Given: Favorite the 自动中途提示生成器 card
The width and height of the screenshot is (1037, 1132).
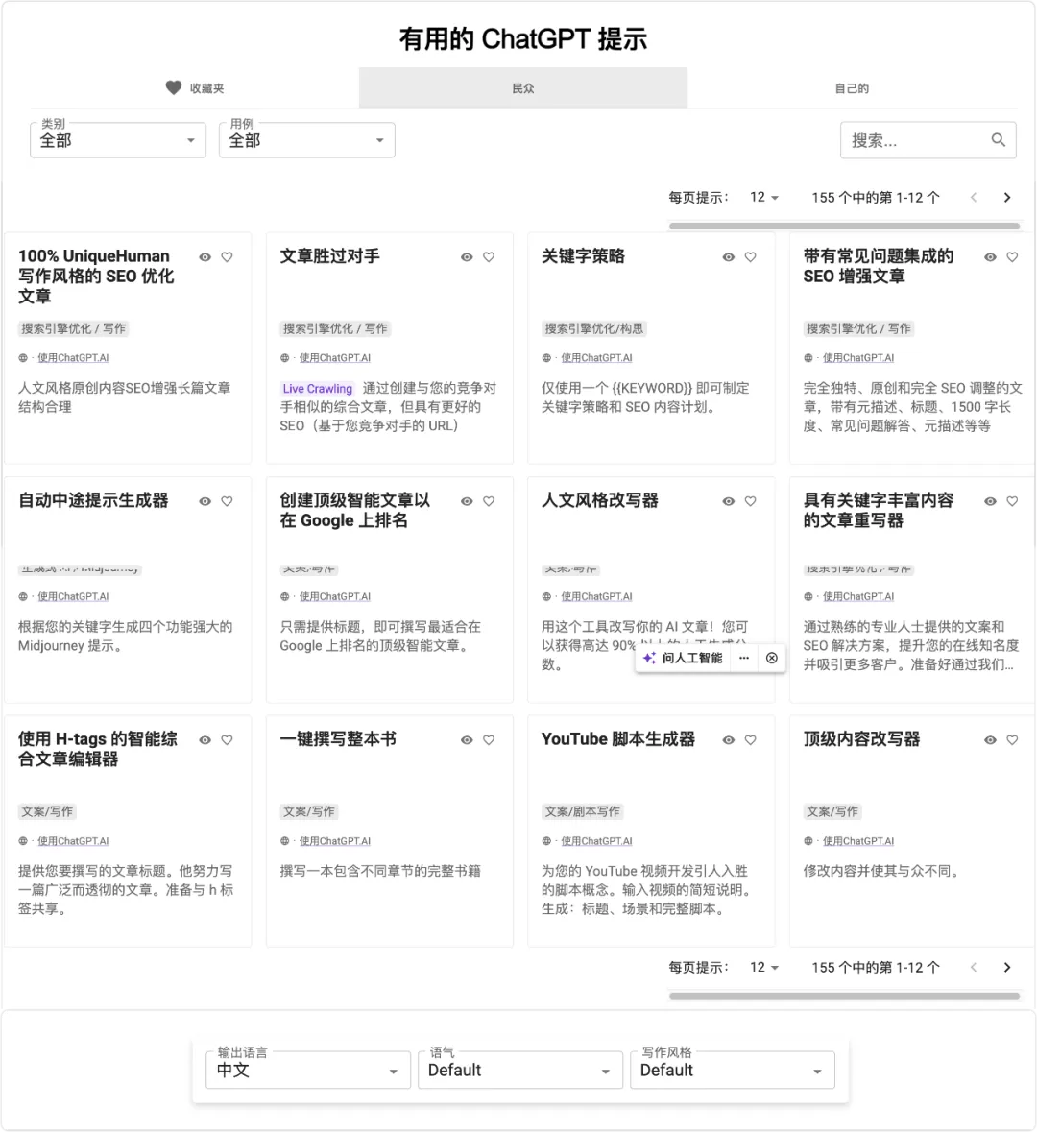Looking at the screenshot, I should coord(227,501).
